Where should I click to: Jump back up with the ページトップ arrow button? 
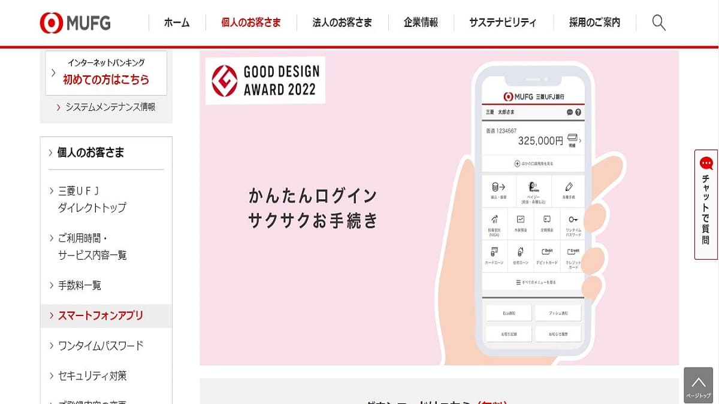click(x=698, y=385)
